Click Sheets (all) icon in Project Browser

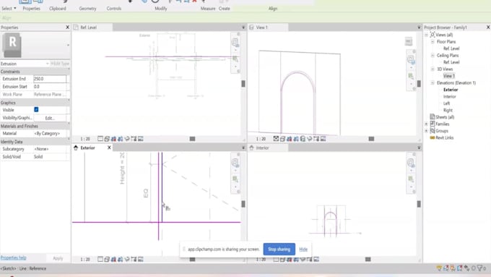433,116
